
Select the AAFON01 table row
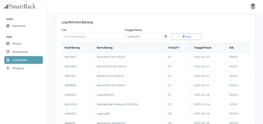pyautogui.click(x=155, y=57)
